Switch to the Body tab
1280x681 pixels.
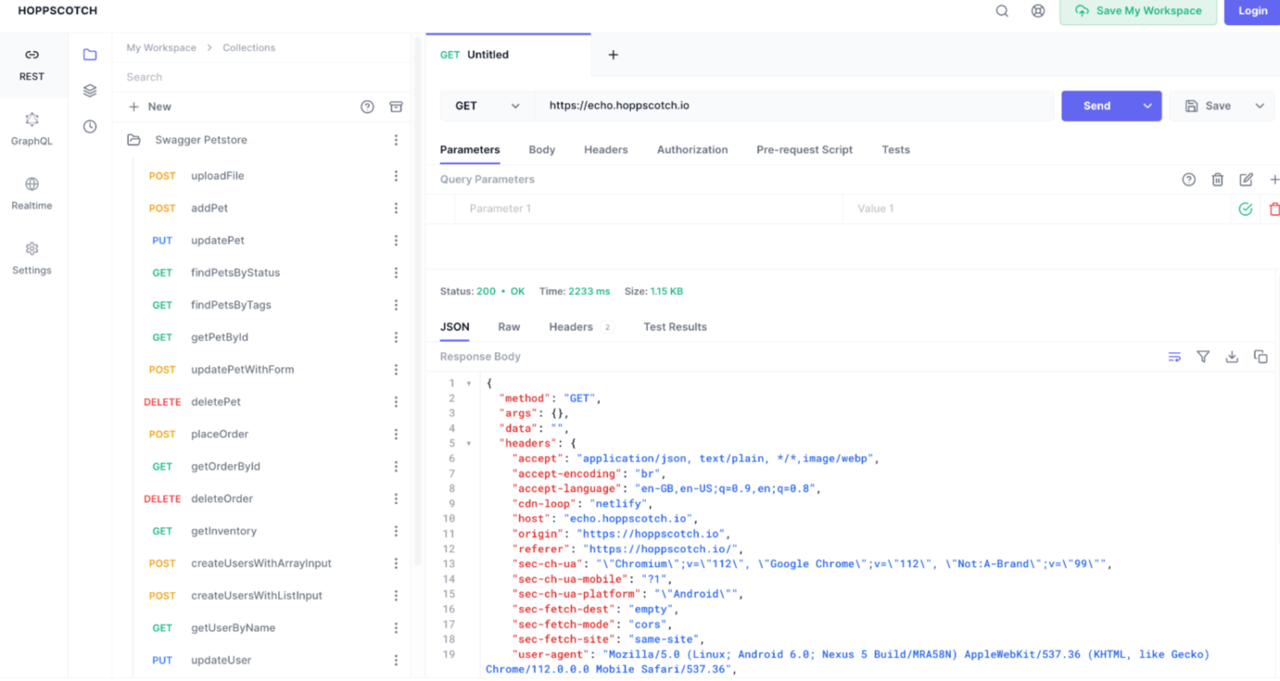coord(542,150)
